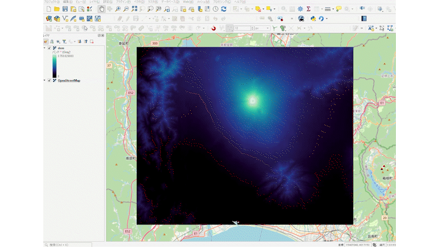Click the snapping tolerance spinner arrows
The height and width of the screenshot is (247, 439).
pyautogui.click(x=252, y=28)
